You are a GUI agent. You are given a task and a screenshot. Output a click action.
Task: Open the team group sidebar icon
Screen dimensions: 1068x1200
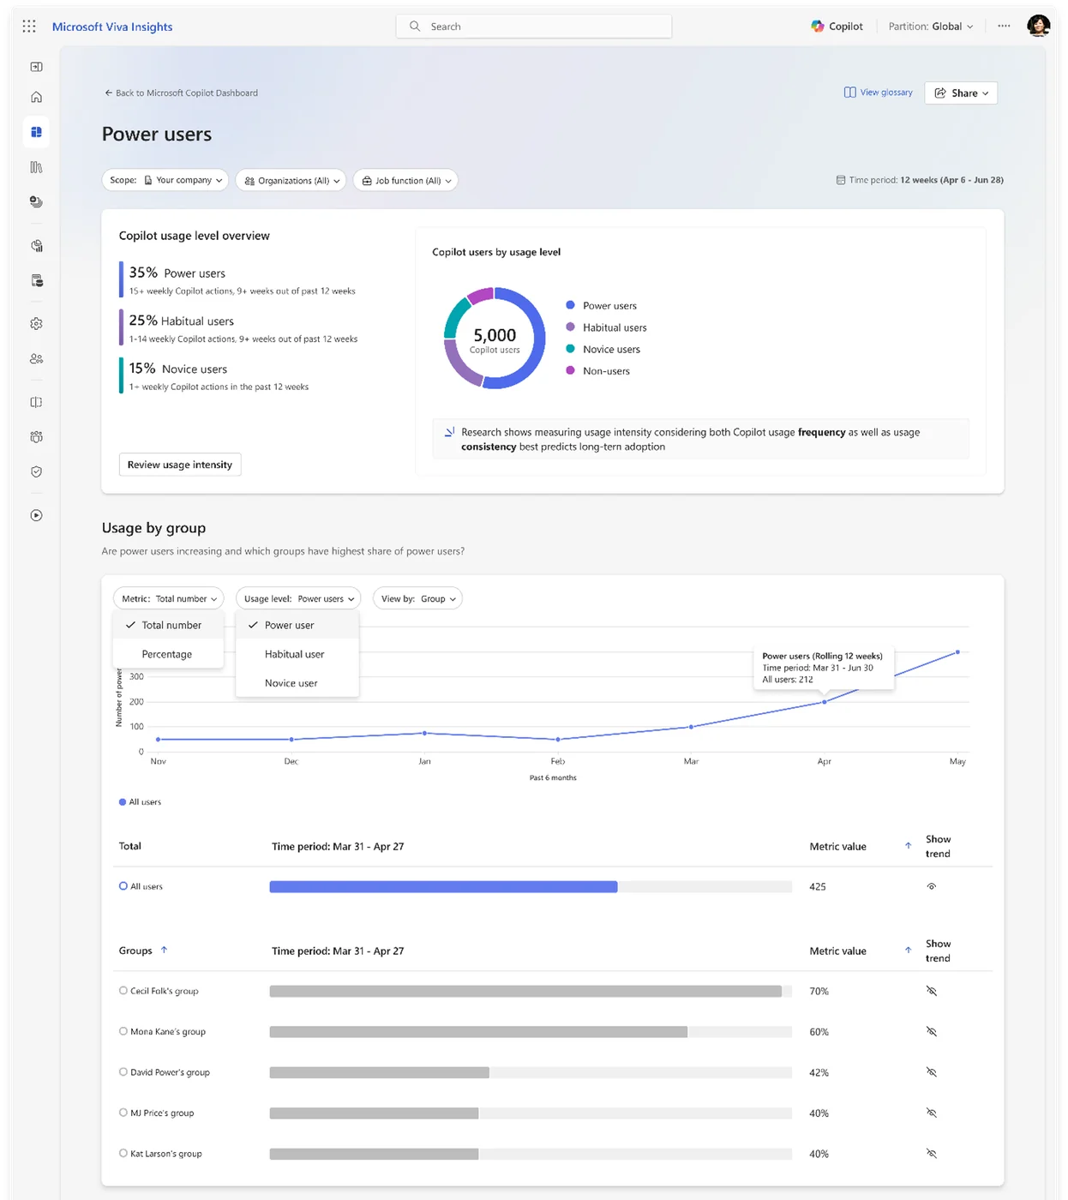click(36, 437)
